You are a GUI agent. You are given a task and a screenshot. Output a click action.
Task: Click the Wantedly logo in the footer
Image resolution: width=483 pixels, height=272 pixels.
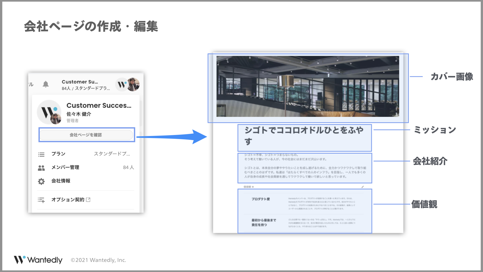[x=38, y=260]
